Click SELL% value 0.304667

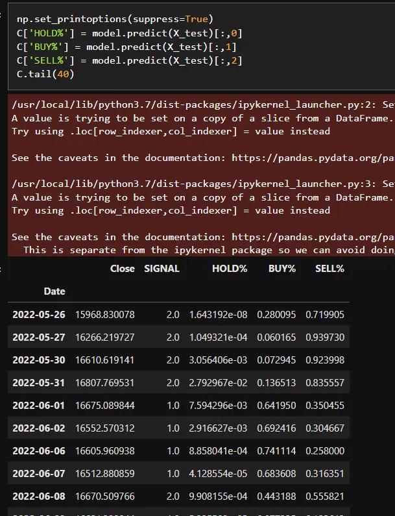coord(325,428)
